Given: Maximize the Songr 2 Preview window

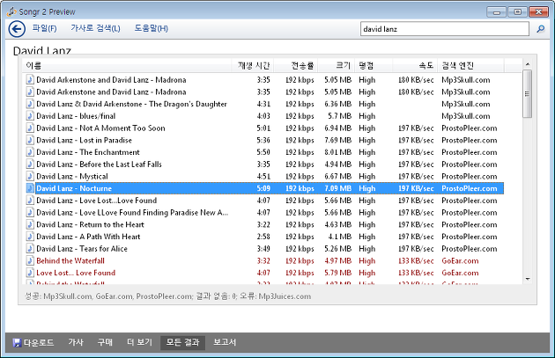Looking at the screenshot, I should point(517,12).
